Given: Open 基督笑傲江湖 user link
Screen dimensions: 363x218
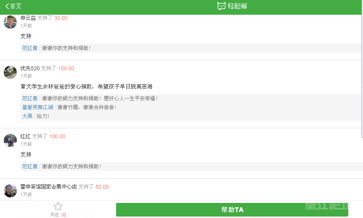Looking at the screenshot, I should [37, 107].
